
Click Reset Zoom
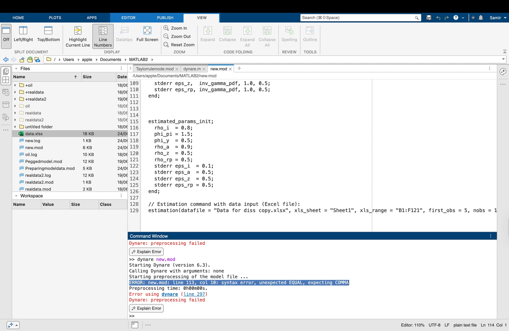(179, 45)
